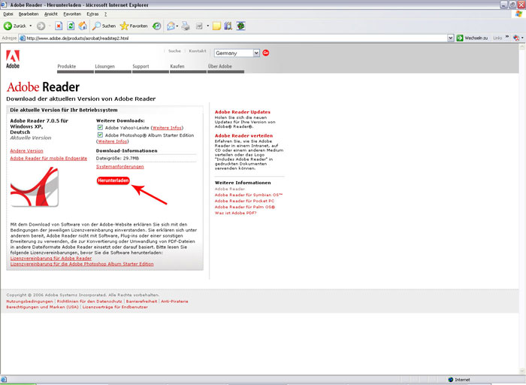This screenshot has height=385, width=526.
Task: Open the History/Media globe icon
Action: click(x=156, y=26)
